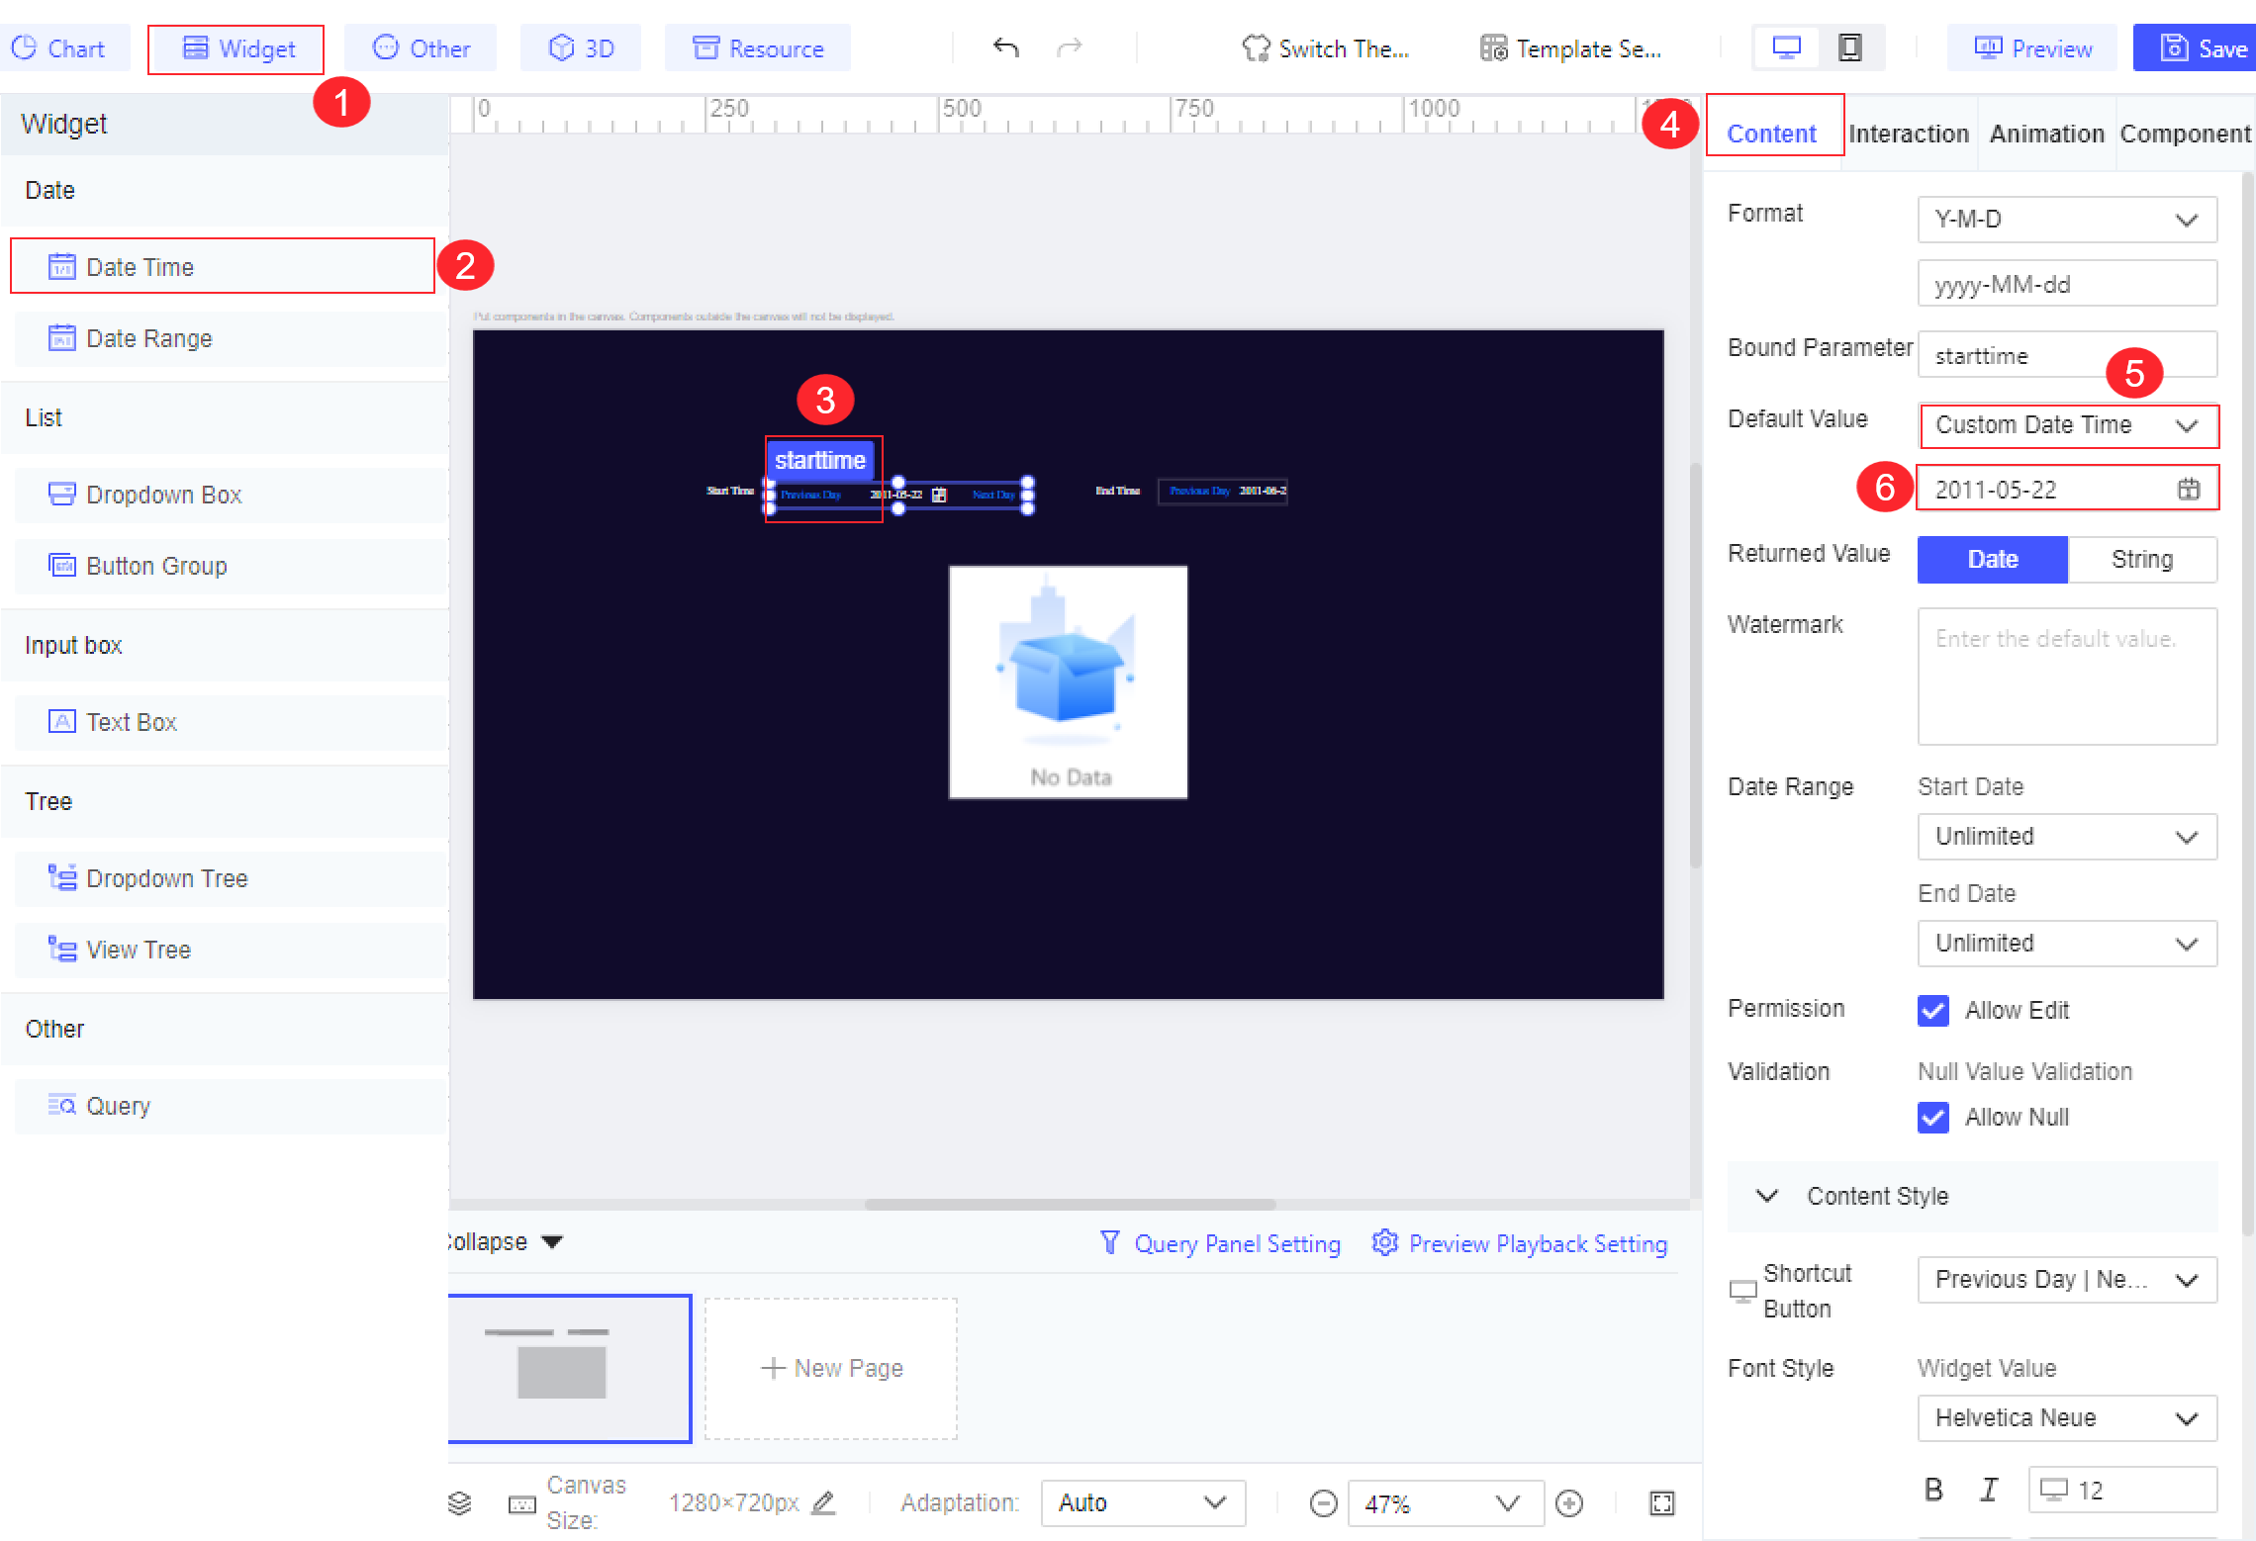
Task: Open the Adaptation Auto dropdown
Action: (x=1143, y=1502)
